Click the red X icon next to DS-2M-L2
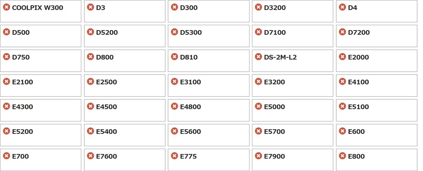This screenshot has height=171, width=423. (258, 57)
